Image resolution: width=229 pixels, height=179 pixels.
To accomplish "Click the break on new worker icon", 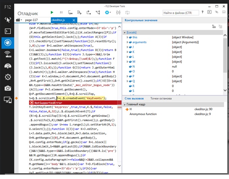I will tap(98, 12).
